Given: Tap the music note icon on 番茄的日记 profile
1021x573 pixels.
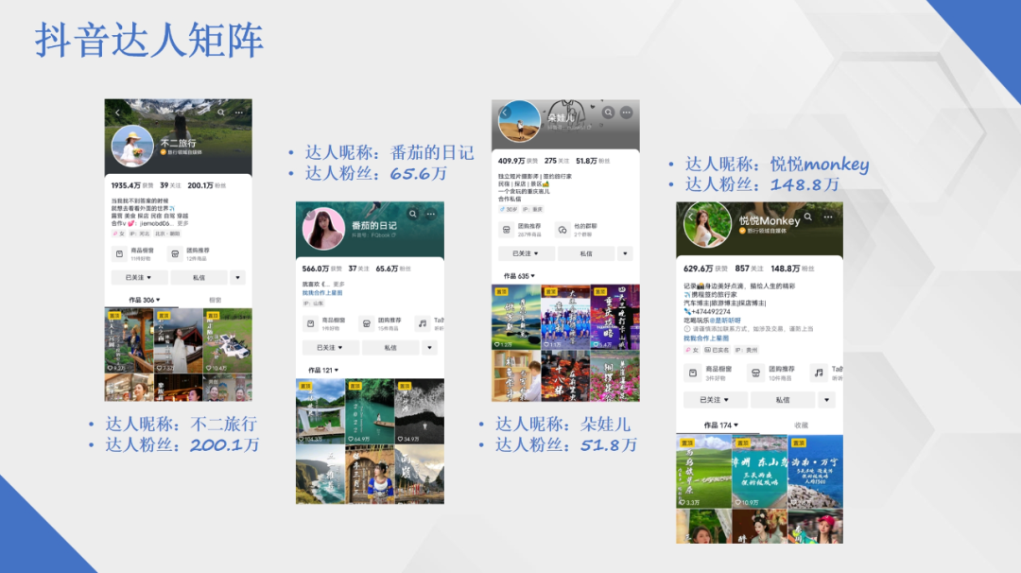Looking at the screenshot, I should (x=423, y=322).
